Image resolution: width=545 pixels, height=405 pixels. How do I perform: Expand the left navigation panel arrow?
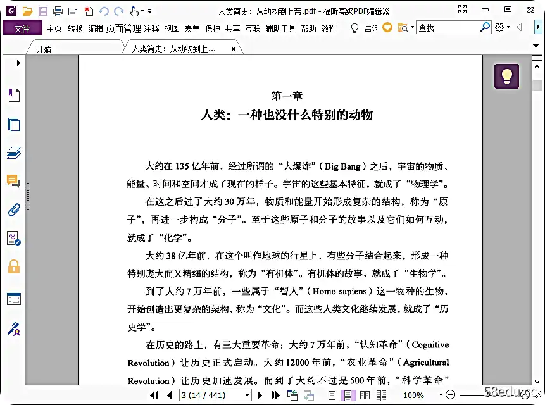pyautogui.click(x=18, y=63)
